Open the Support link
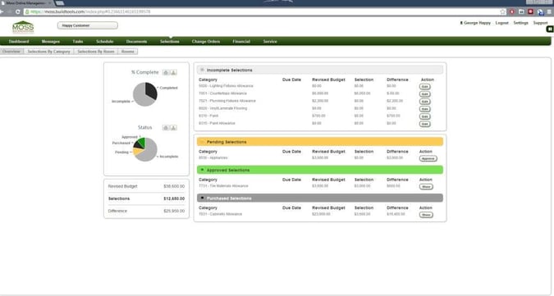Viewport: 554px width, 296px height. (x=540, y=23)
